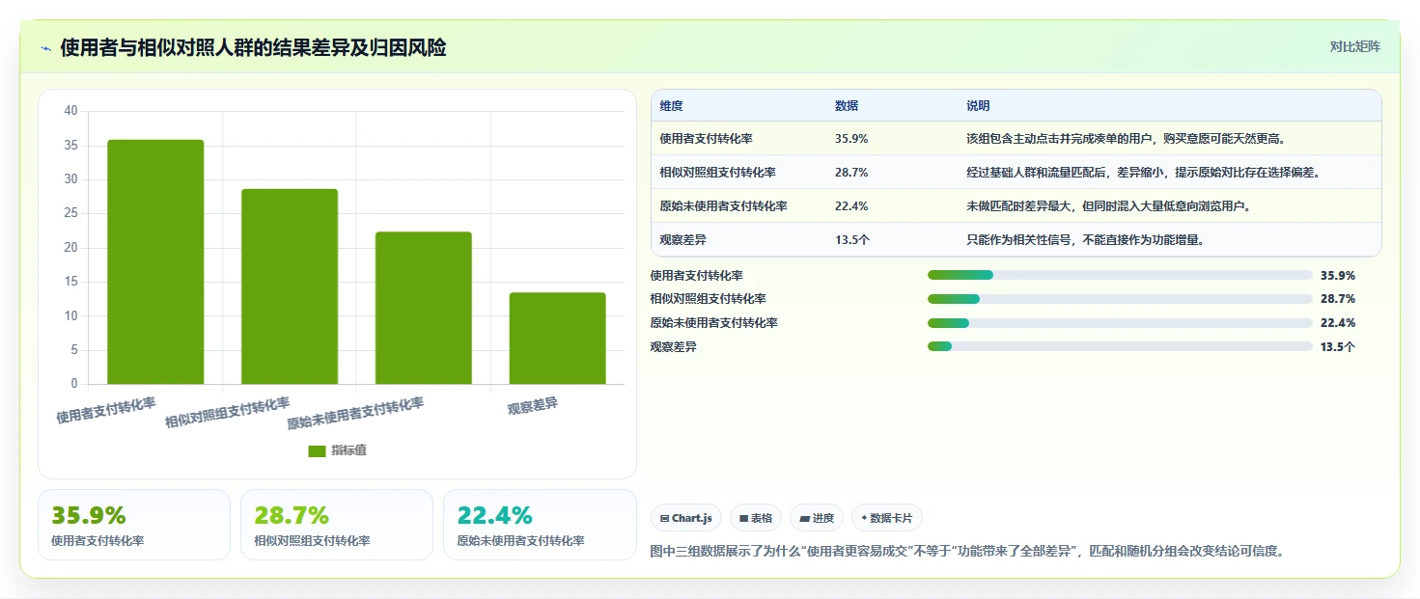Click the 维度 table column header
Viewport: 1420px width, 599px height.
[671, 106]
